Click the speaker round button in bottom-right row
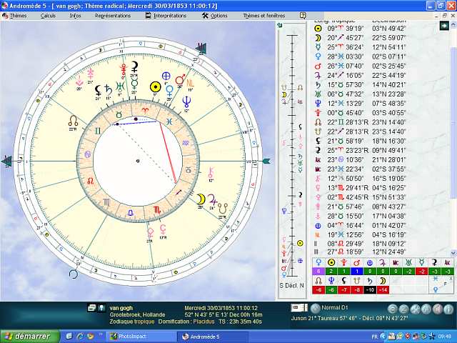Screen dimensions: 457x343 pyautogui.click(x=438, y=309)
